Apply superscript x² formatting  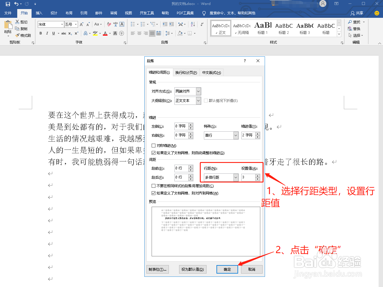click(77, 33)
